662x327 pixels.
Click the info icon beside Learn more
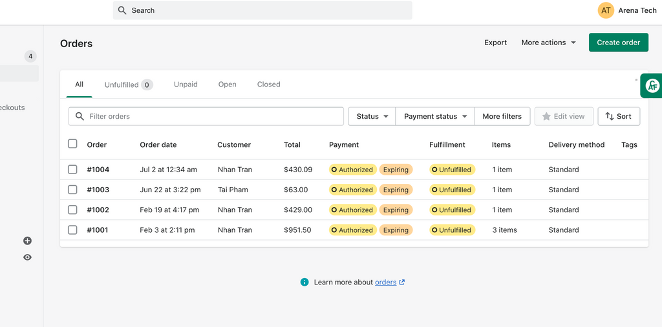click(304, 282)
